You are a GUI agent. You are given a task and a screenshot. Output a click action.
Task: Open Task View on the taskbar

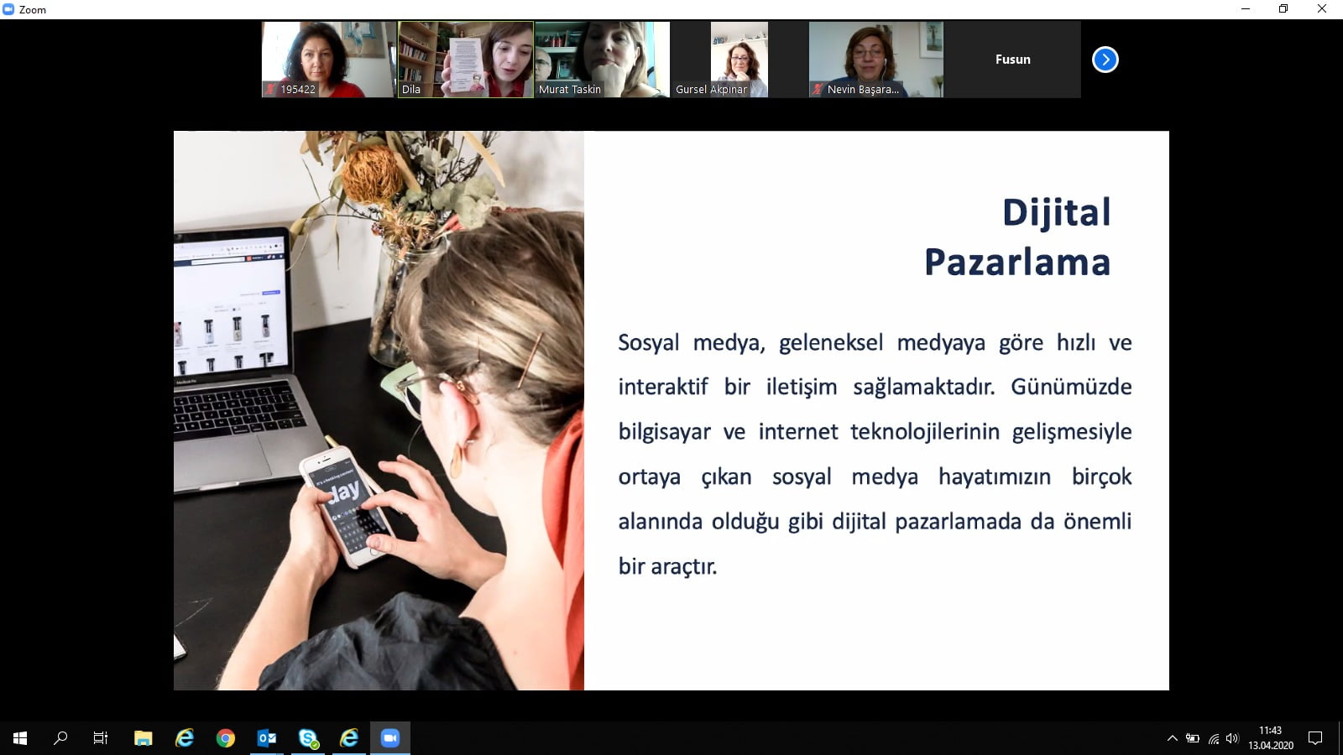coord(100,738)
